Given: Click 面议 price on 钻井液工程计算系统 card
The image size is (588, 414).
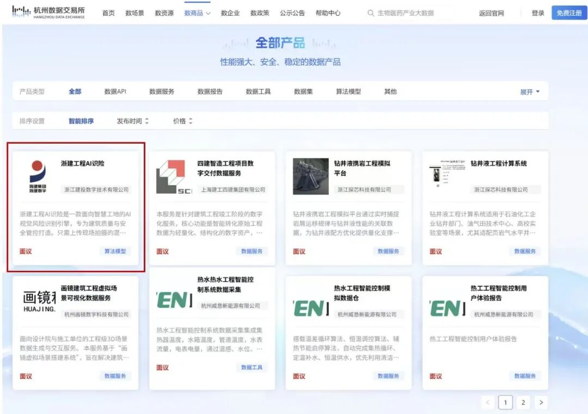Looking at the screenshot, I should 436,251.
